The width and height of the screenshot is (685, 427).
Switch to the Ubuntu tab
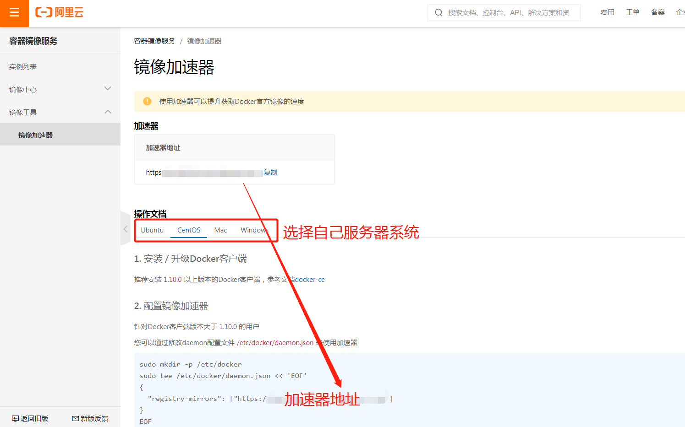pyautogui.click(x=152, y=230)
